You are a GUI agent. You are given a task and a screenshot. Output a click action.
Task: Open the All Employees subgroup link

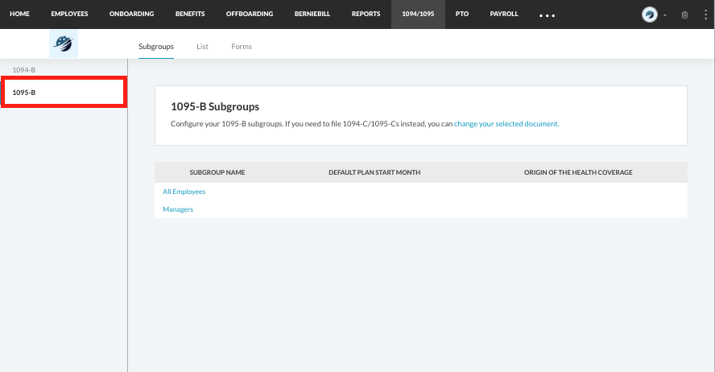coord(184,192)
